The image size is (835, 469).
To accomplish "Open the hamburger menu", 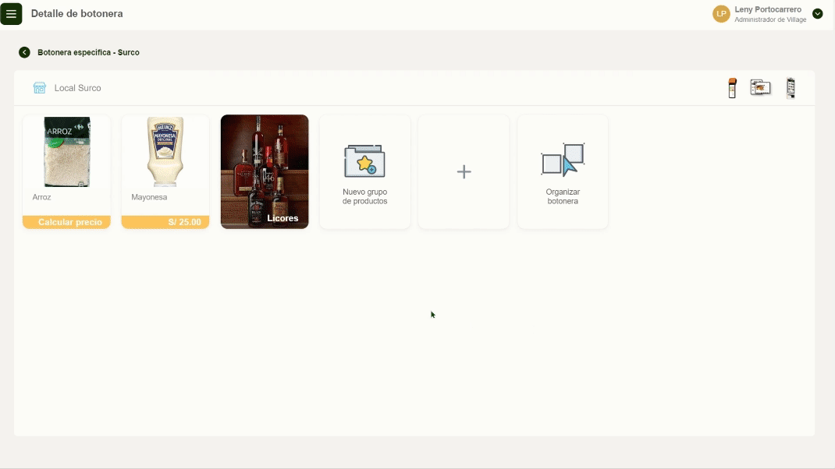I will pyautogui.click(x=11, y=14).
